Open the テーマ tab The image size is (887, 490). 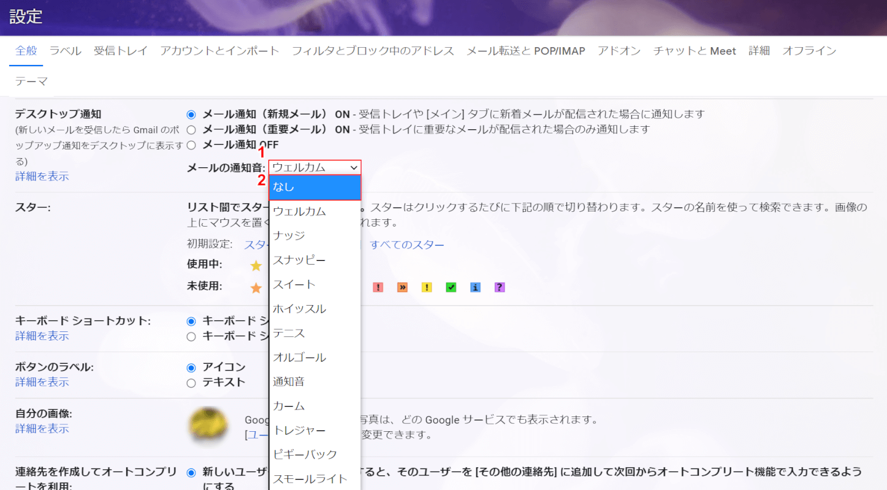click(x=31, y=81)
